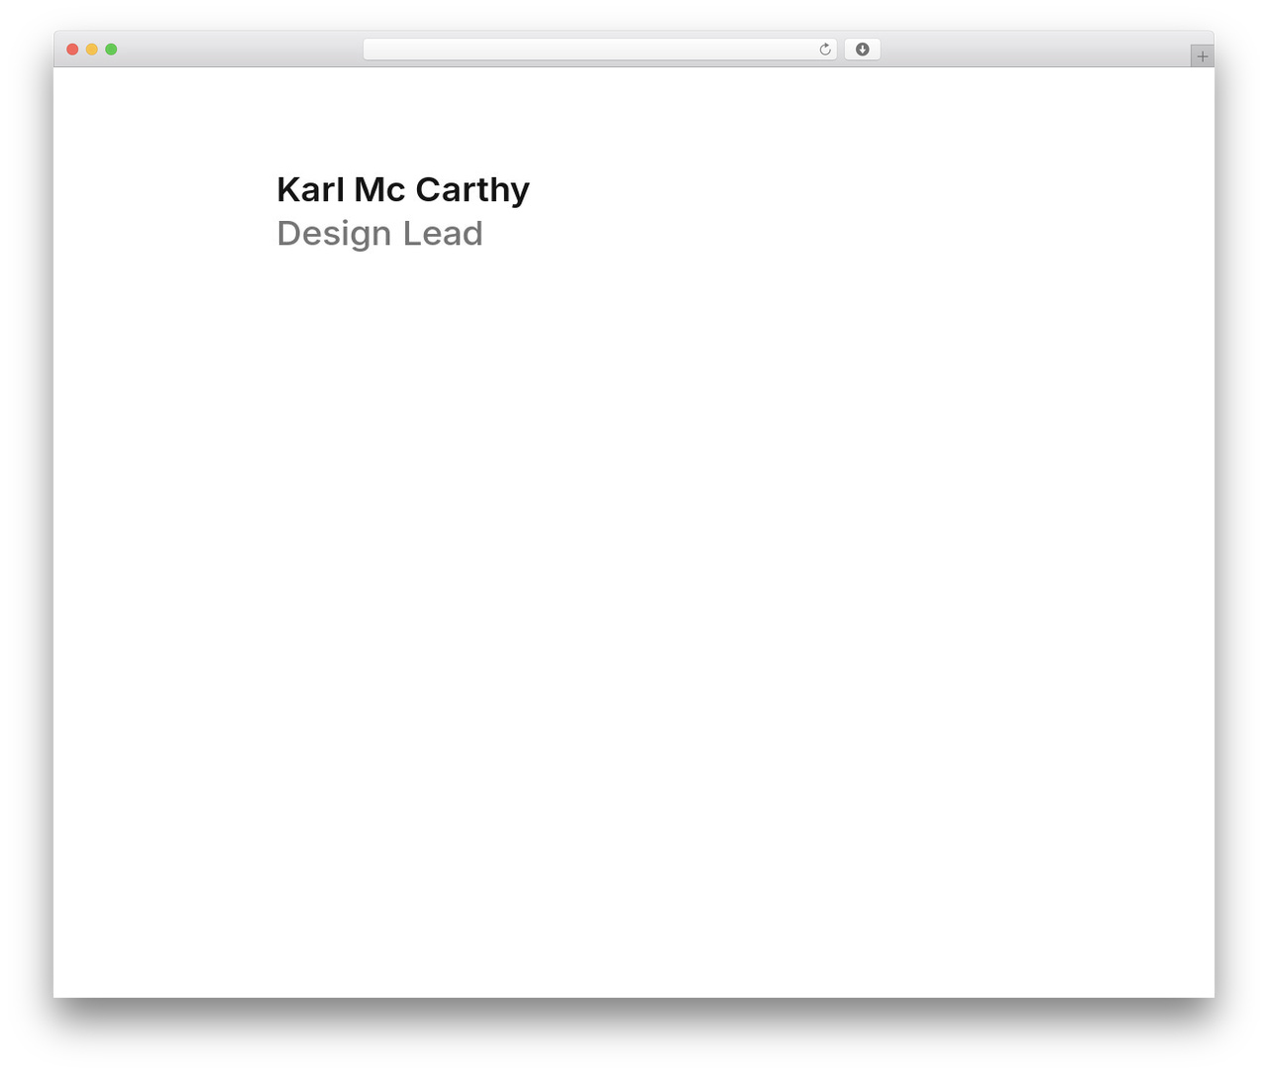Select the "Karl Mc Carthy" heading
This screenshot has width=1268, height=1074.
403,189
